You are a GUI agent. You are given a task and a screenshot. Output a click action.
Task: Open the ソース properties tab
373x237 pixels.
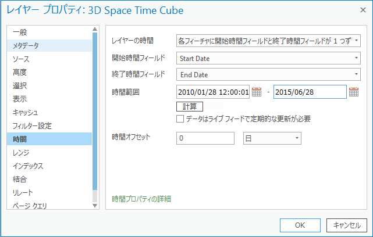tap(21, 59)
